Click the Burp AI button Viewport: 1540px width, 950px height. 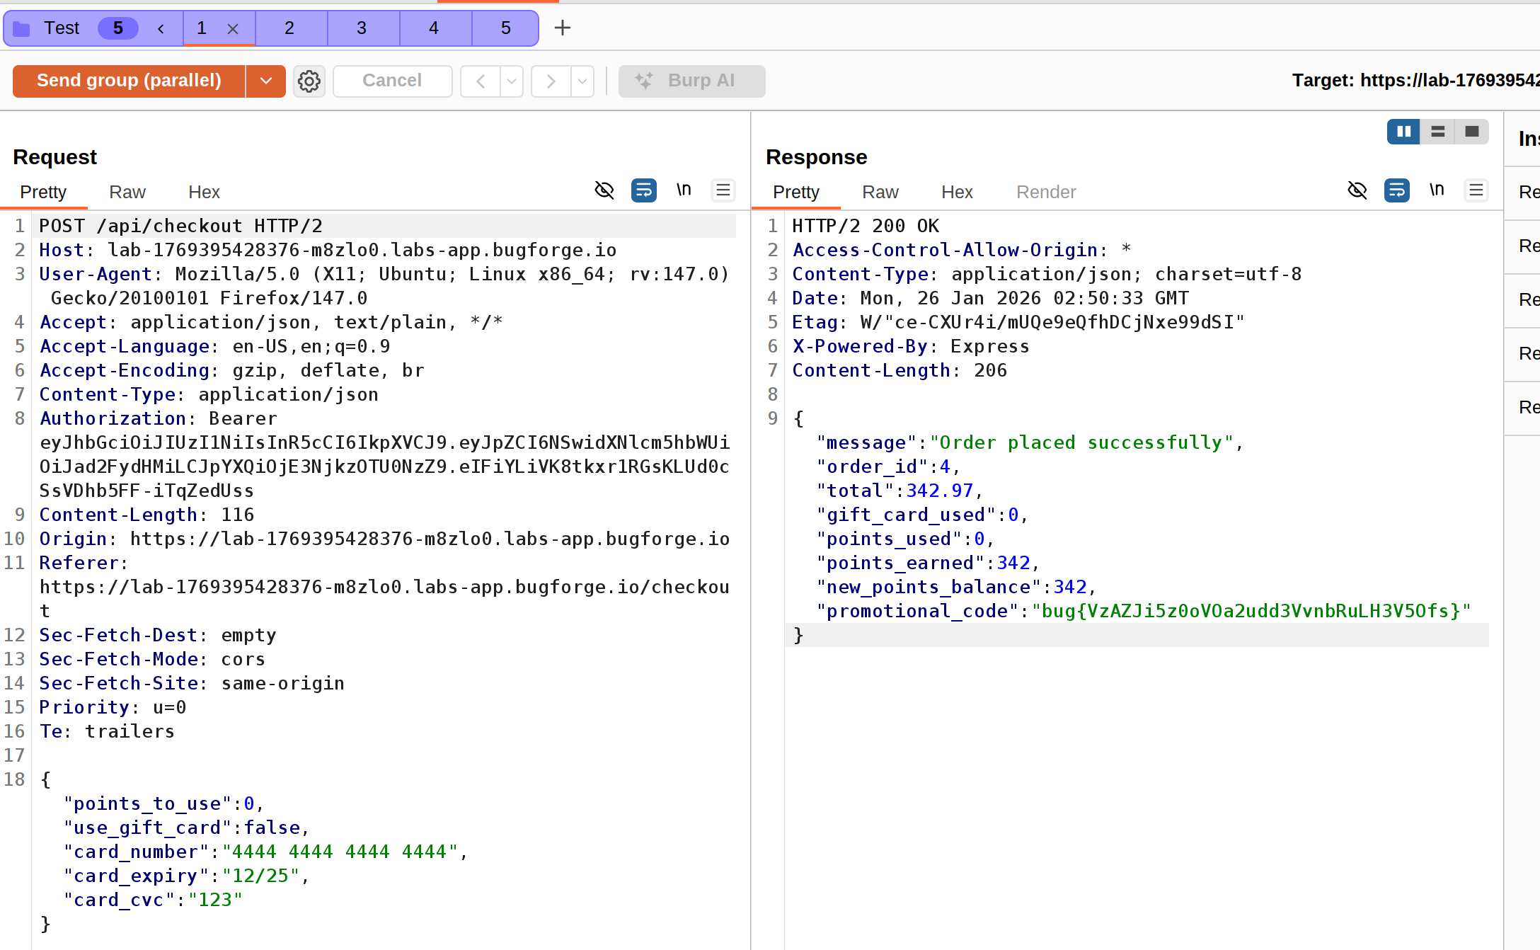691,81
